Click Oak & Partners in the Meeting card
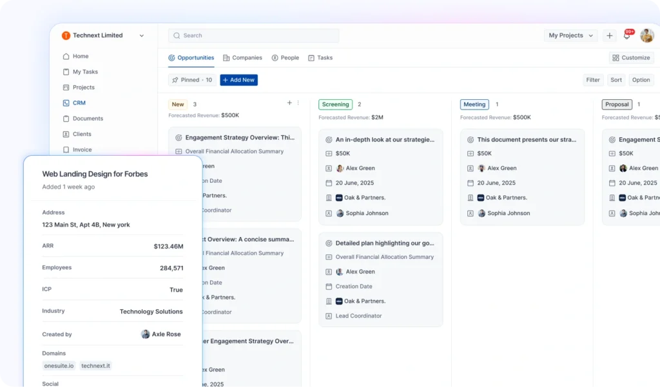 click(x=506, y=198)
